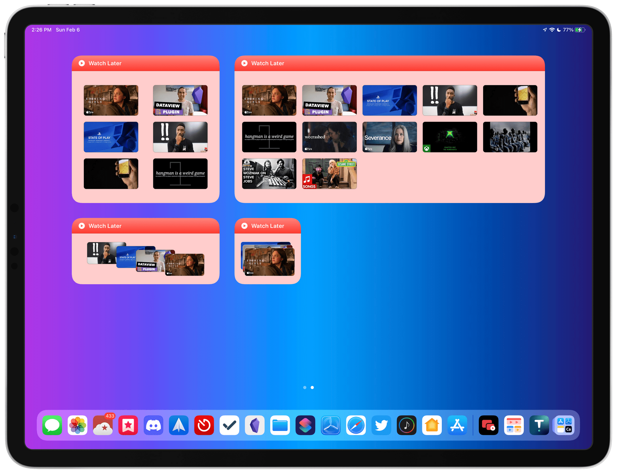
Task: Tap play icon in large widget header
Action: pos(244,63)
